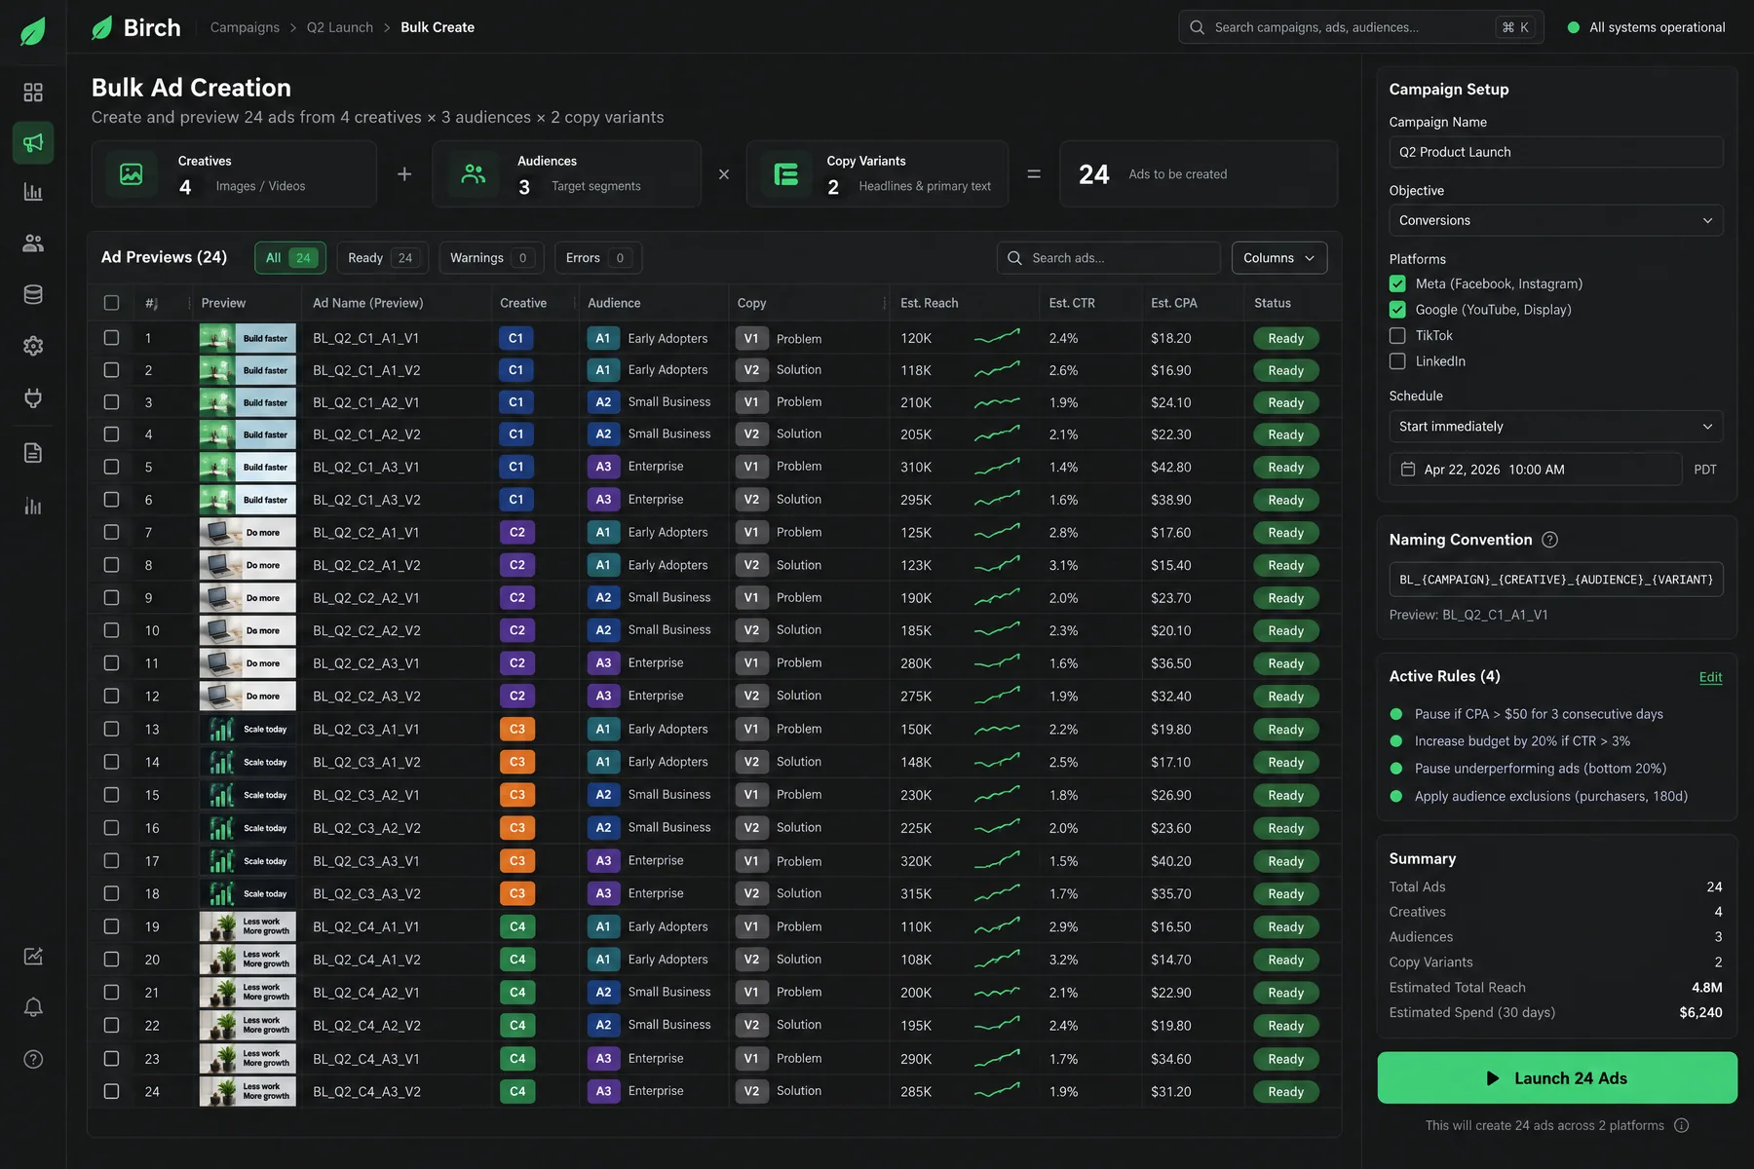Uncheck the Google (YouTube, Display) platform
1754x1169 pixels.
coord(1397,310)
